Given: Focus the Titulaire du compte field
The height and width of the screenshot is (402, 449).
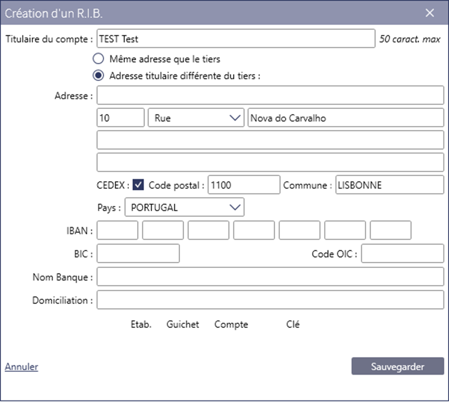Looking at the screenshot, I should tap(236, 38).
